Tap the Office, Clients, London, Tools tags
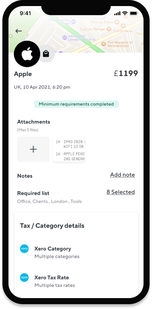The height and width of the screenshot is (309, 152). [x=49, y=201]
